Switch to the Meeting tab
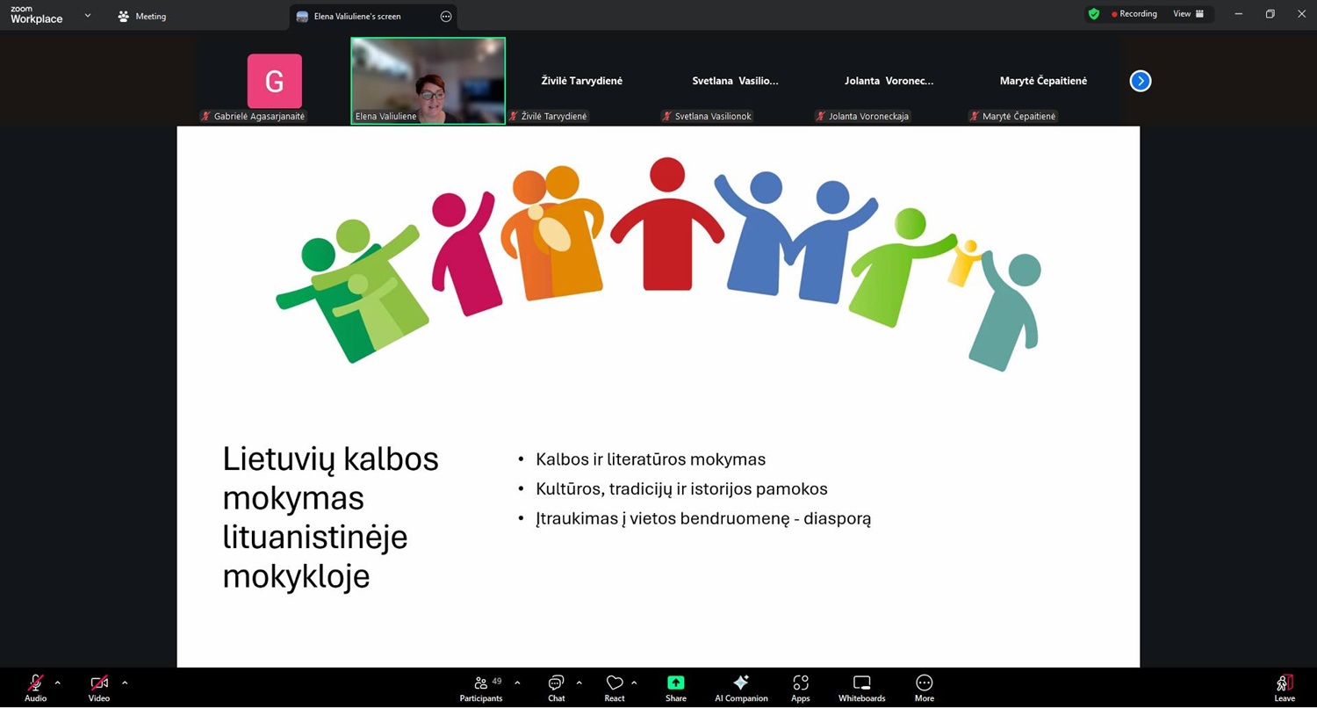 142,16
